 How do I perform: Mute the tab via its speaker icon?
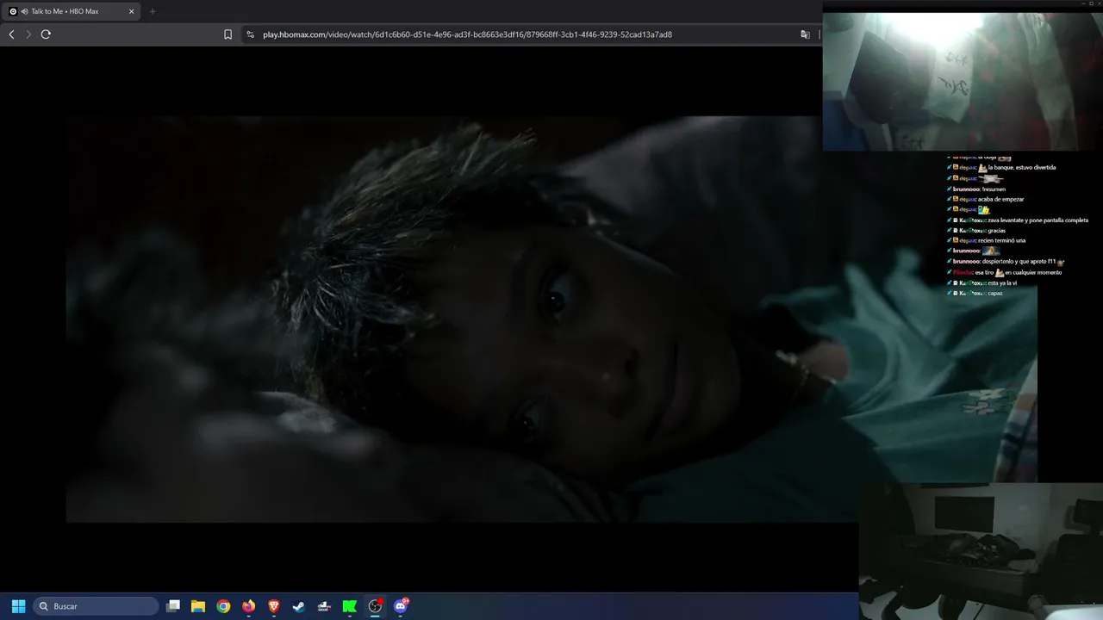click(24, 11)
